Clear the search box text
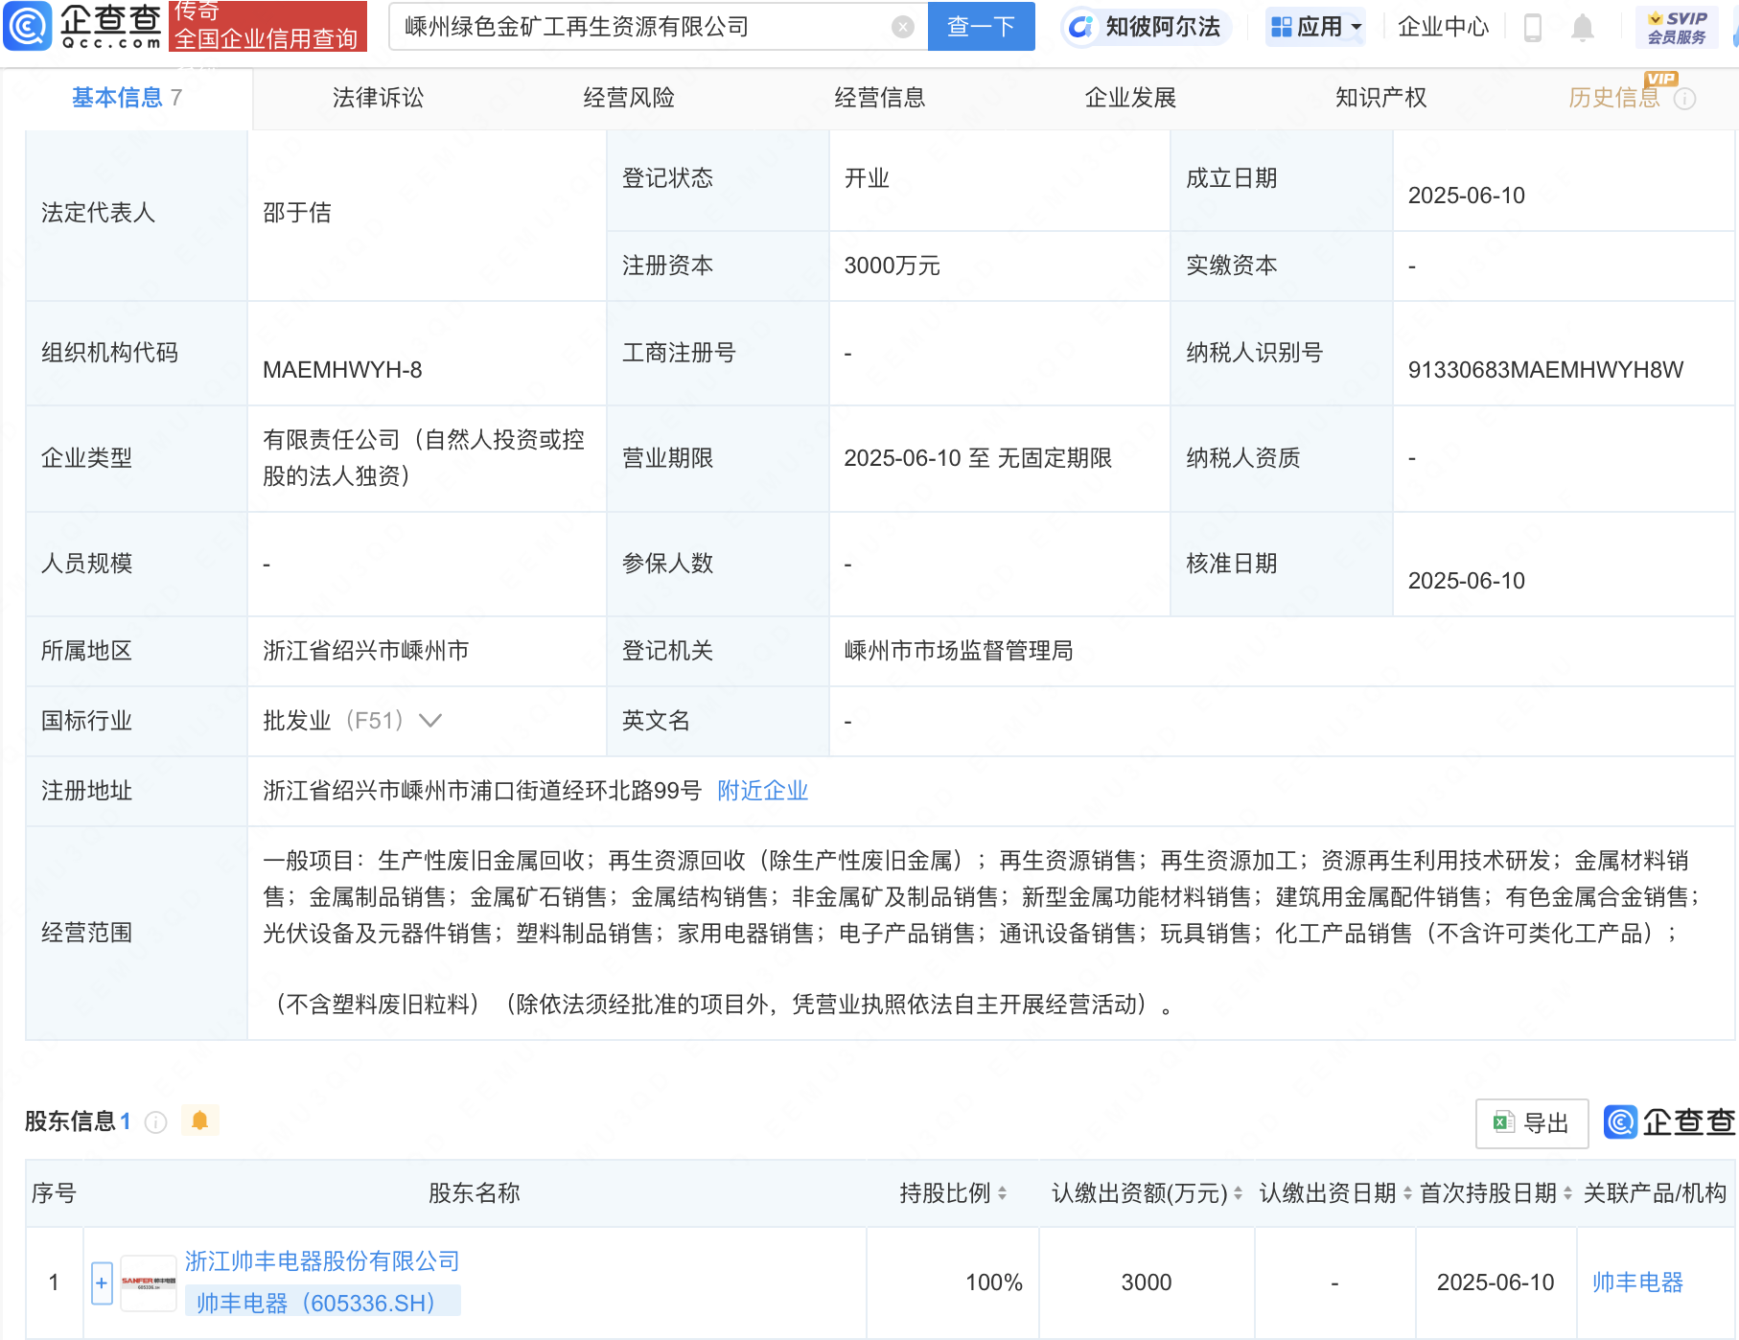Screen dimensions: 1739x1340 [x=902, y=27]
